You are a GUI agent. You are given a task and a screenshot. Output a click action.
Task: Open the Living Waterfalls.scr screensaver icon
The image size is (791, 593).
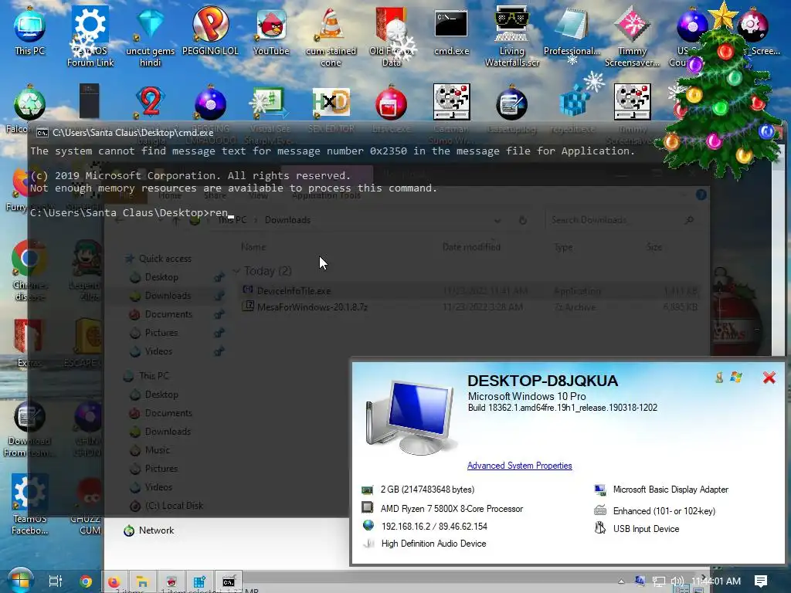(x=512, y=36)
